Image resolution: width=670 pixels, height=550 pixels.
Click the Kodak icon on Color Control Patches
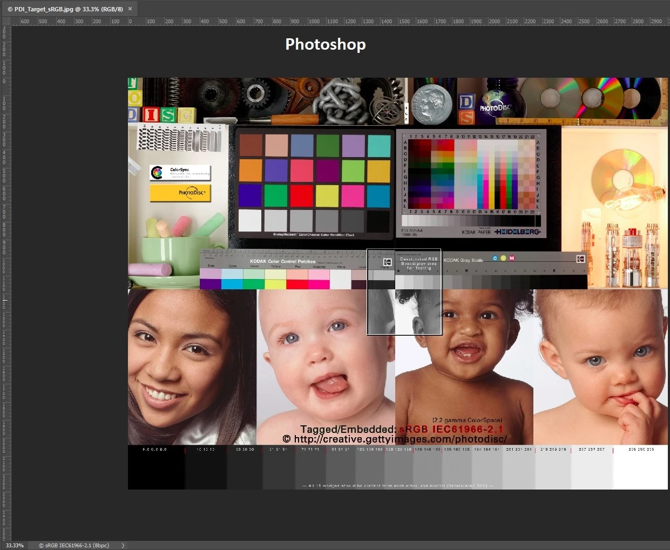pos(387,262)
